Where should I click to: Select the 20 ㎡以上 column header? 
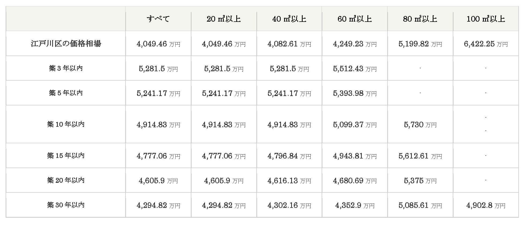[x=224, y=19]
